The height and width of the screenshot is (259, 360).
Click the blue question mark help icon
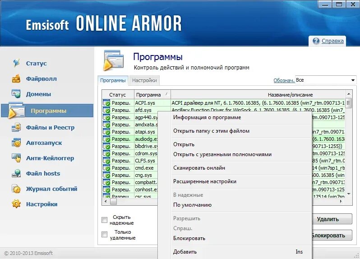pos(316,41)
